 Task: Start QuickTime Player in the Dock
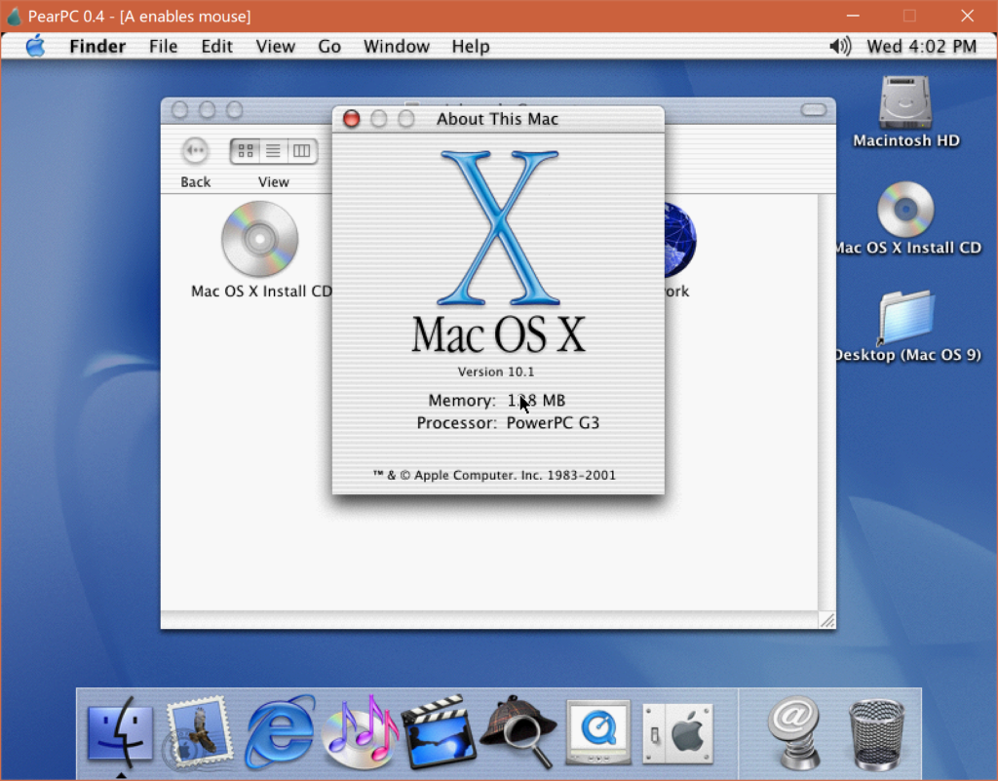pyautogui.click(x=597, y=731)
